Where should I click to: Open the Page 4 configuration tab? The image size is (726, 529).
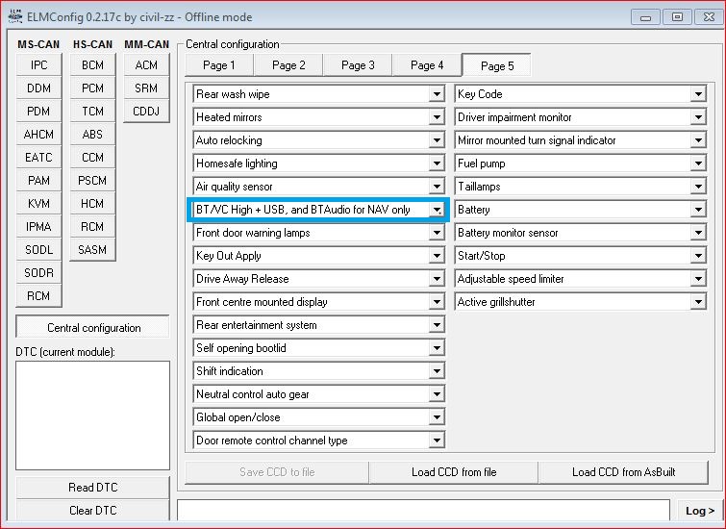[427, 65]
